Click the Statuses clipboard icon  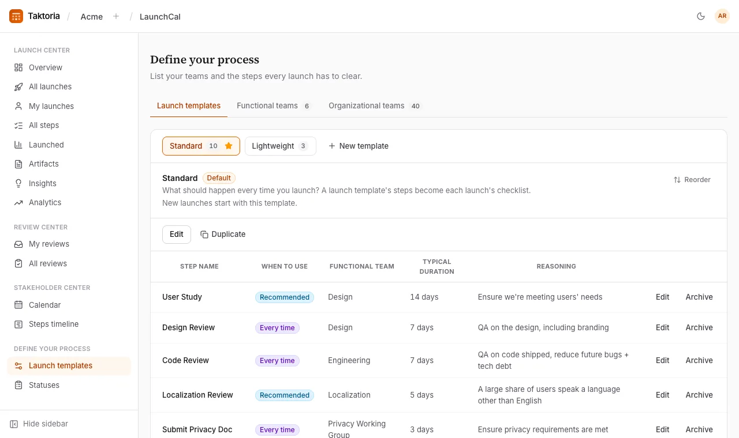(18, 385)
